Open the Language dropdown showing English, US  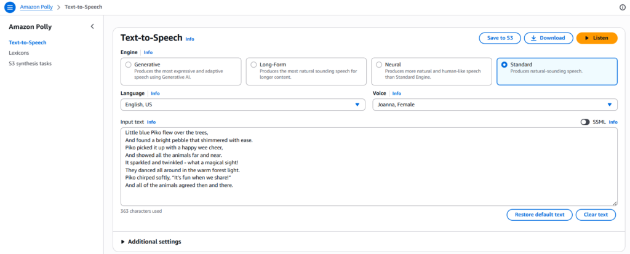242,105
